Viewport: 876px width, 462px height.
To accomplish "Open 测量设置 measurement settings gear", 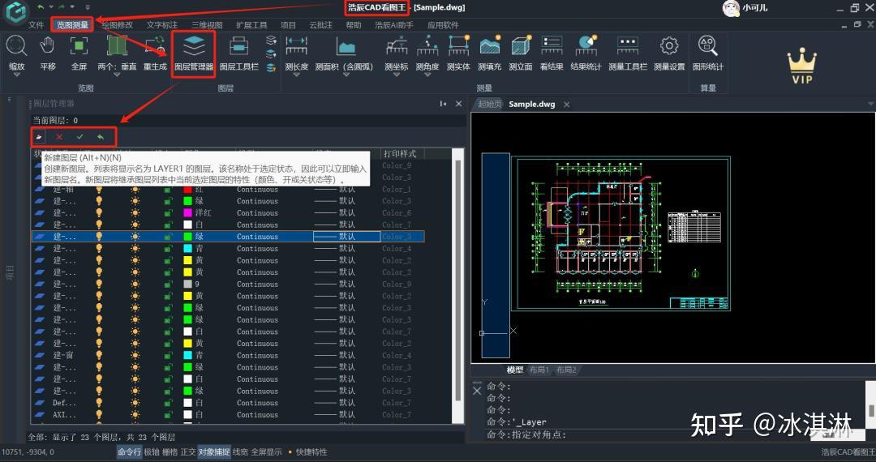I will point(668,45).
